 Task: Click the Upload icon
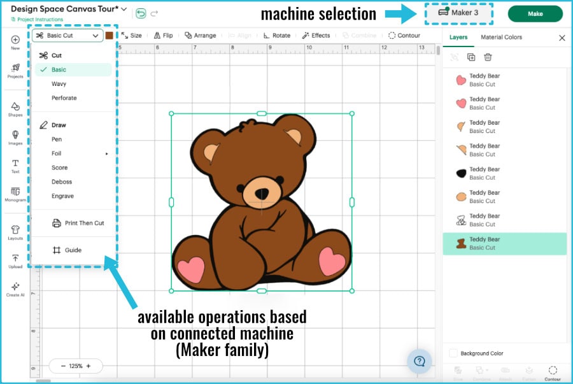click(x=15, y=261)
